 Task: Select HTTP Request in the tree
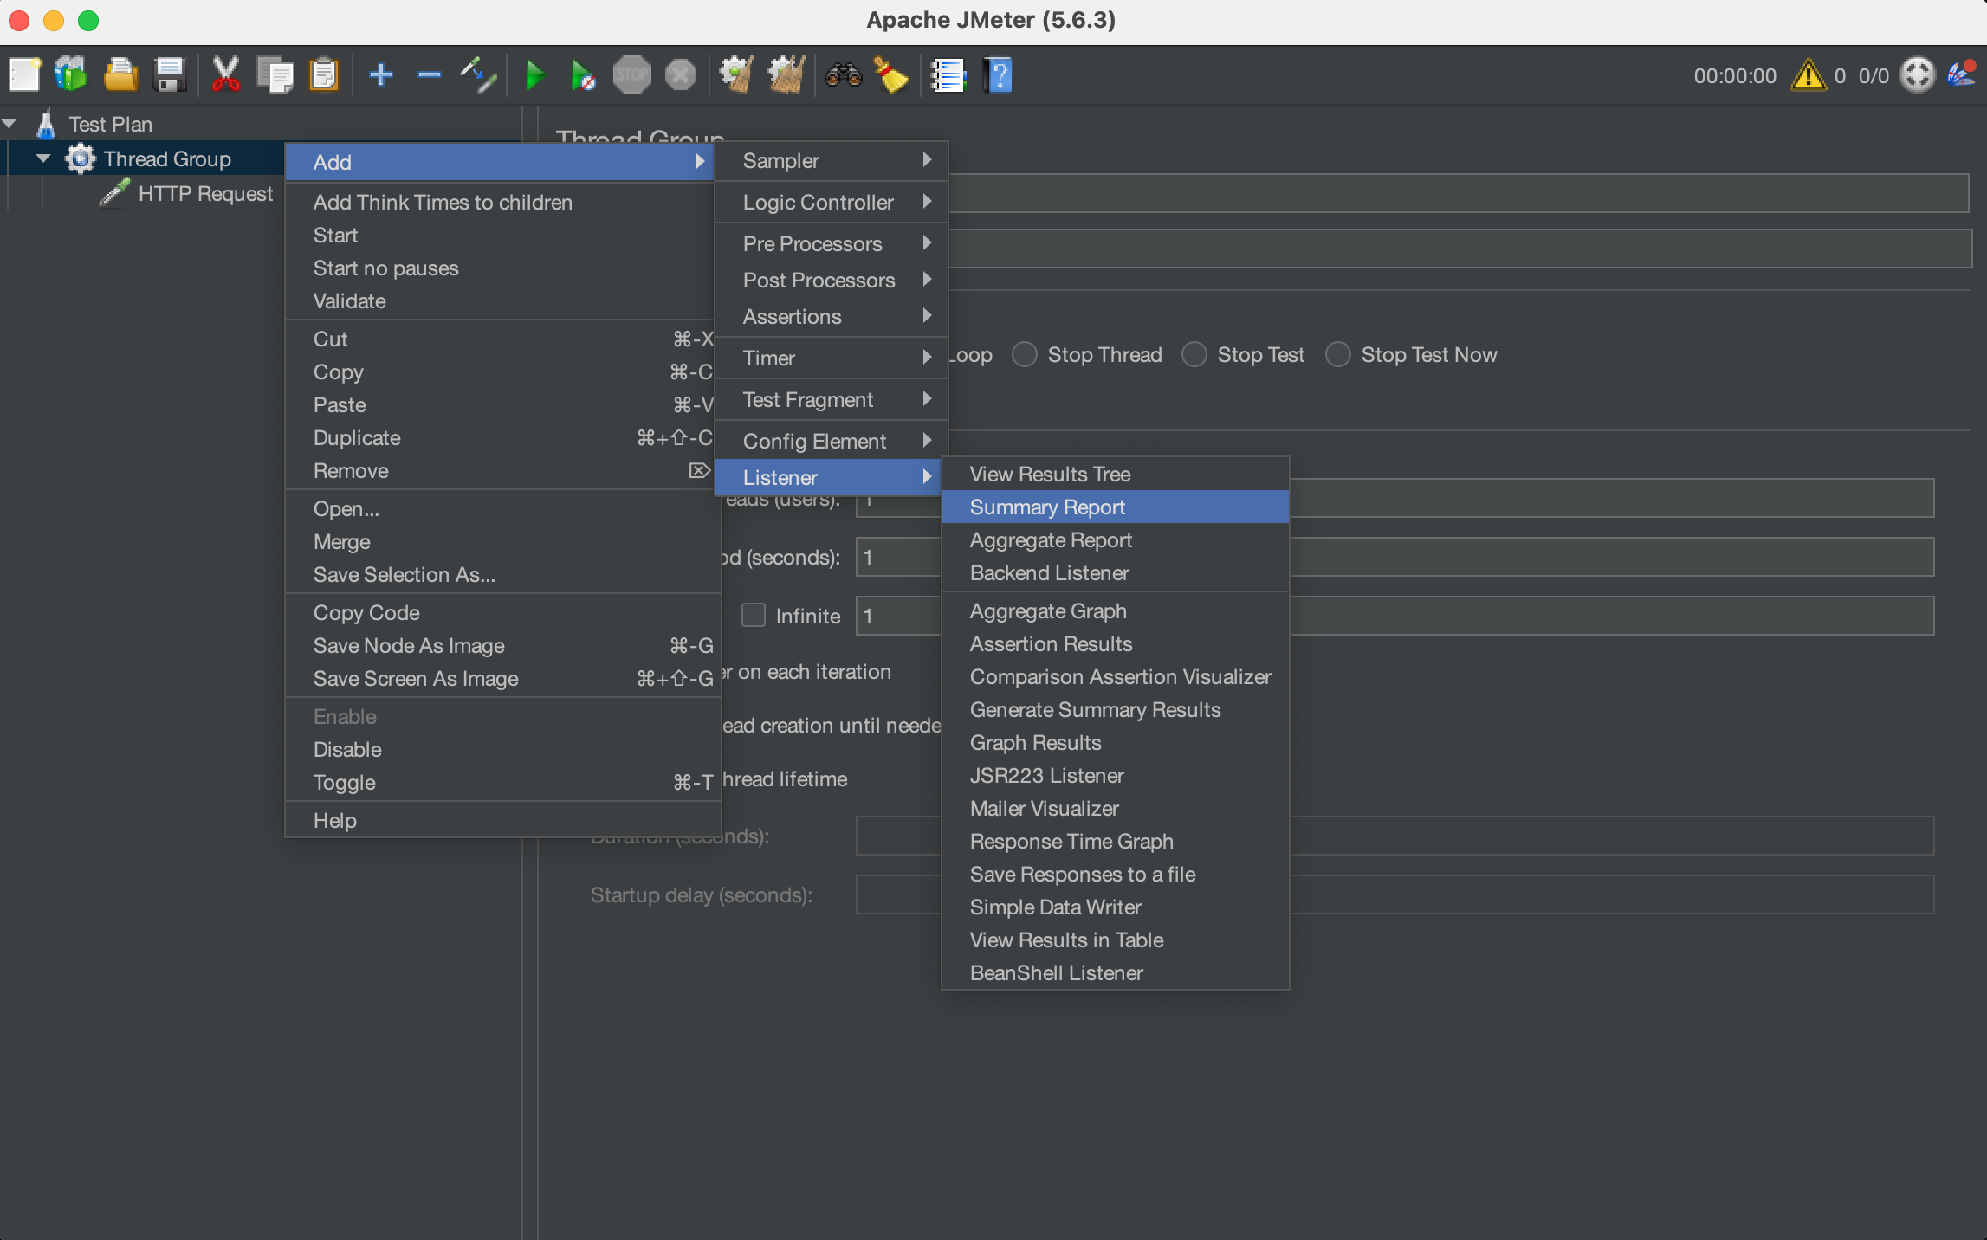[x=205, y=193]
